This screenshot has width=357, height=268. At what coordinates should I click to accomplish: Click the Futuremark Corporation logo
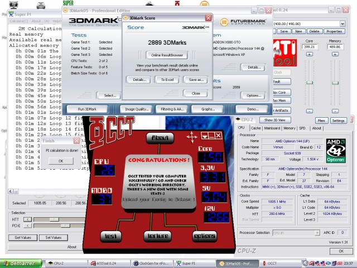pyautogui.click(x=243, y=22)
